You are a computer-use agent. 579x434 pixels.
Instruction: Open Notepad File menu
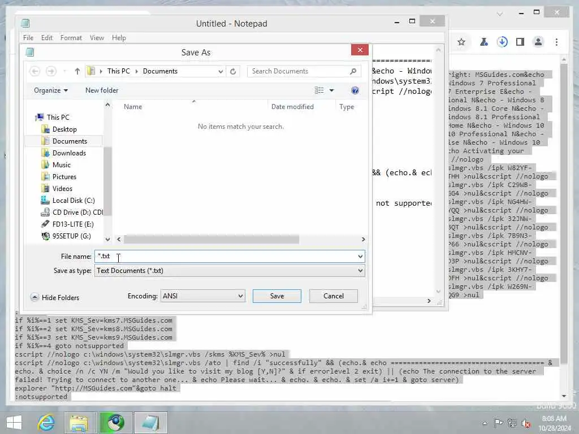(x=28, y=38)
